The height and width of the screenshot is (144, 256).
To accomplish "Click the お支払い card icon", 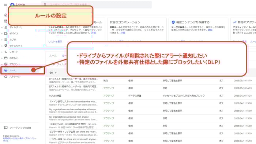I will 6,58.
